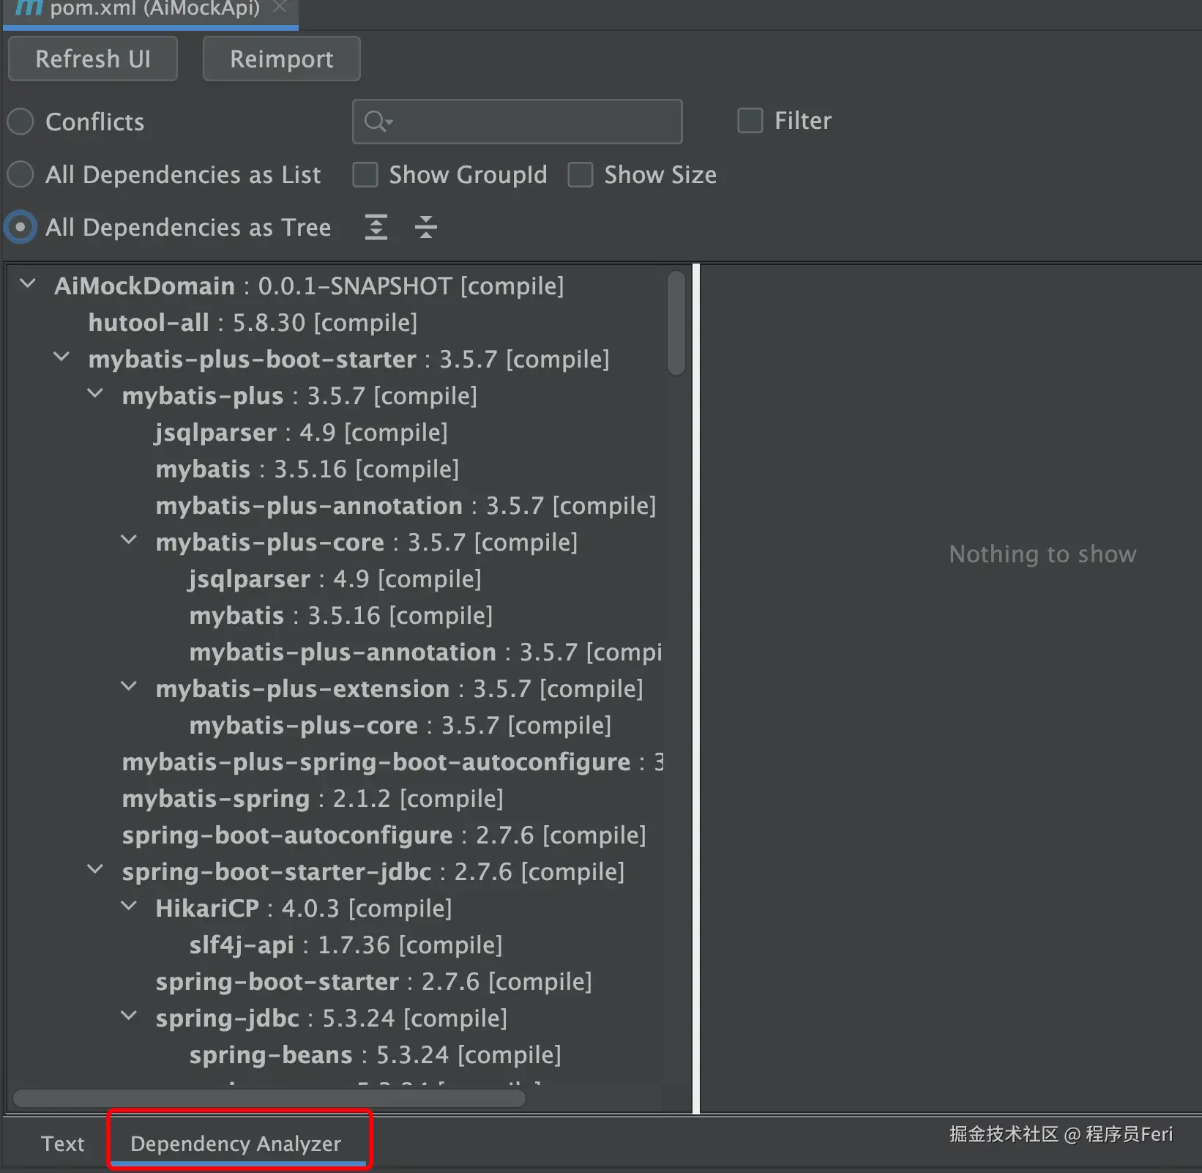Select All Dependencies as List option
Image resolution: width=1202 pixels, height=1173 pixels.
(20, 174)
